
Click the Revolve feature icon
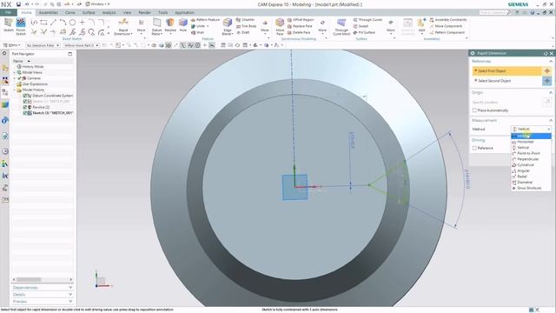coord(170,23)
